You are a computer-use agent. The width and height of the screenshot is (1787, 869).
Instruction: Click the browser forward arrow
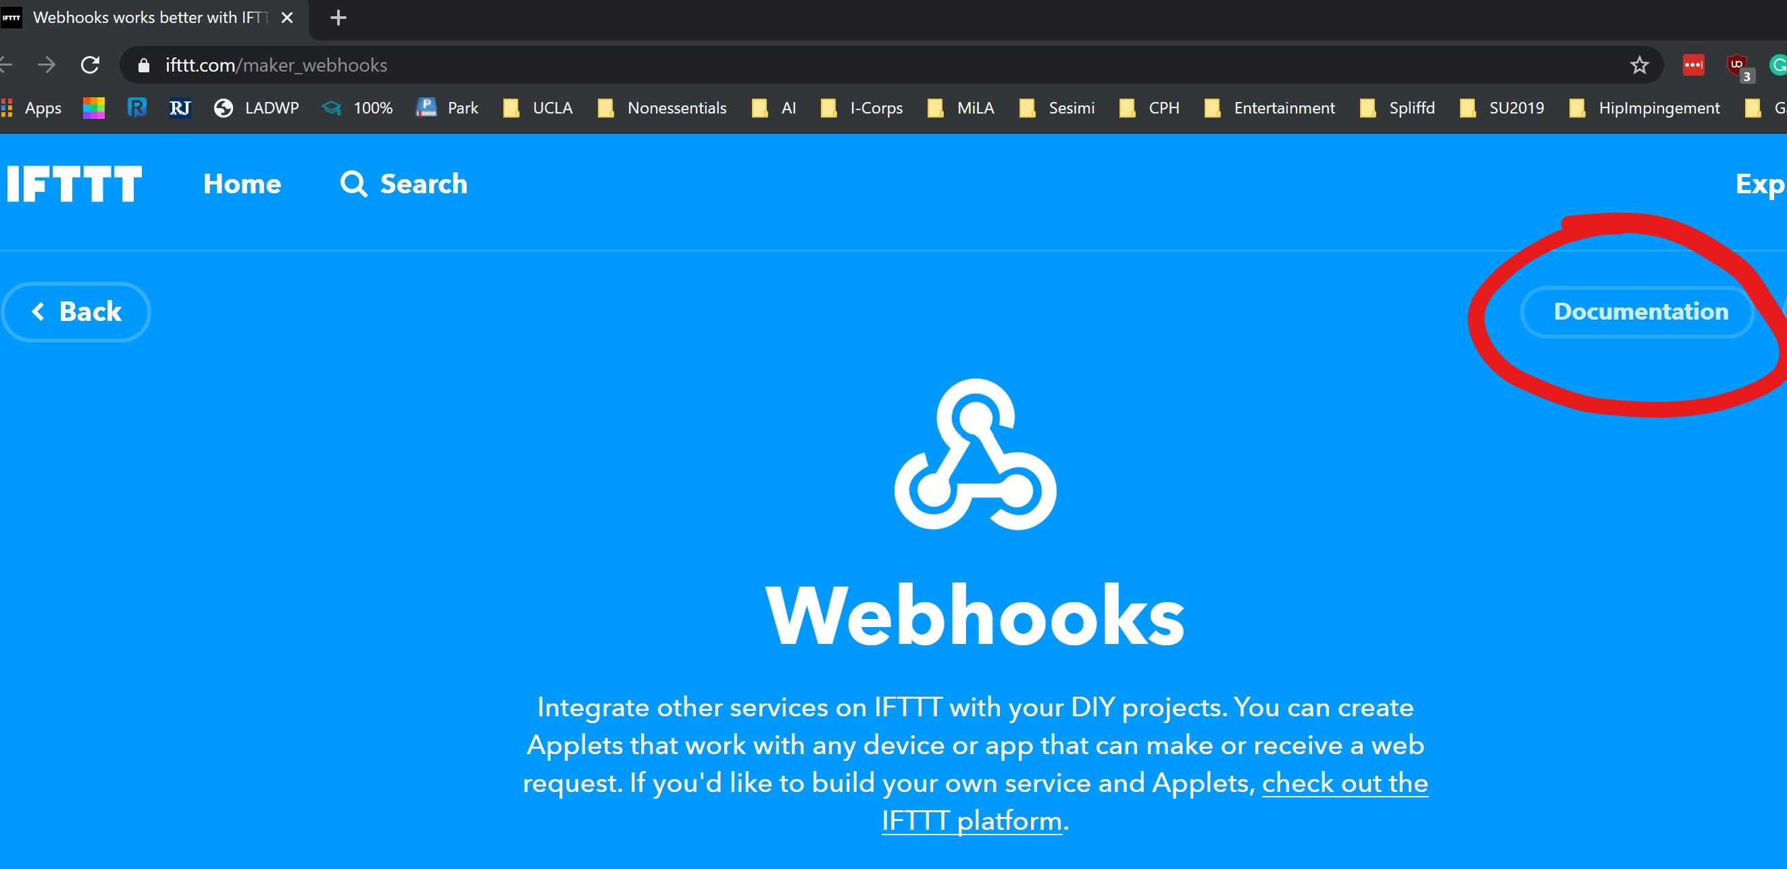[x=47, y=66]
